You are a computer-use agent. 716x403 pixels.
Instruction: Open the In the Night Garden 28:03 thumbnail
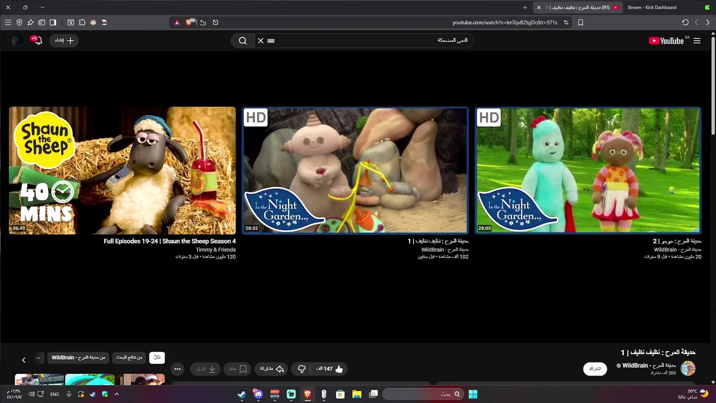click(588, 170)
